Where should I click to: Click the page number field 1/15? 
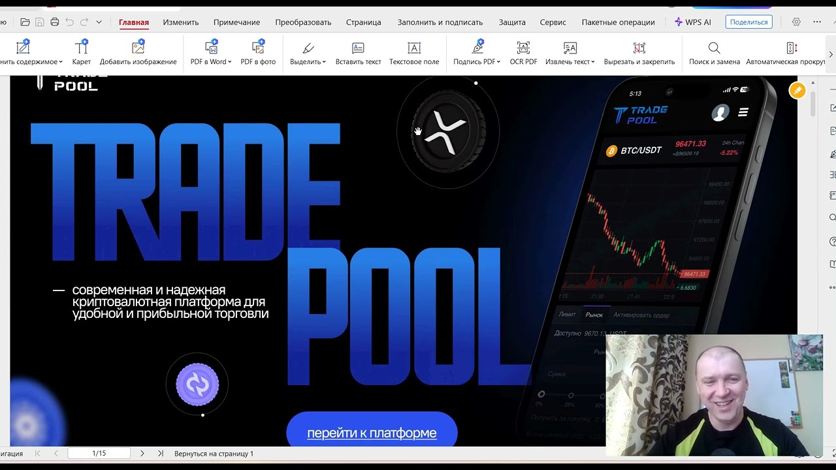pos(99,453)
